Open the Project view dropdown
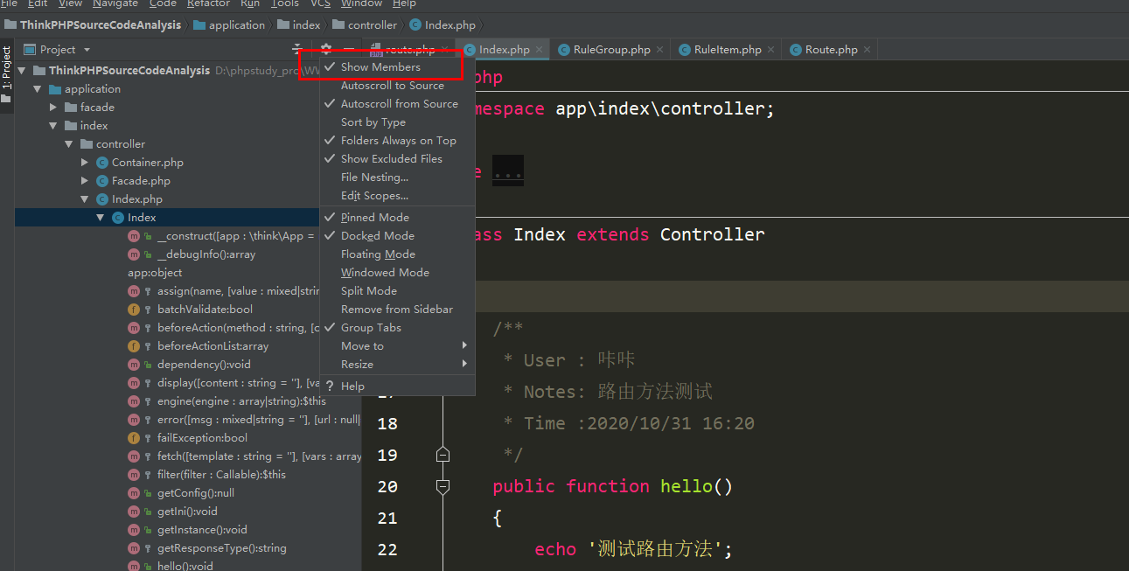 87,50
